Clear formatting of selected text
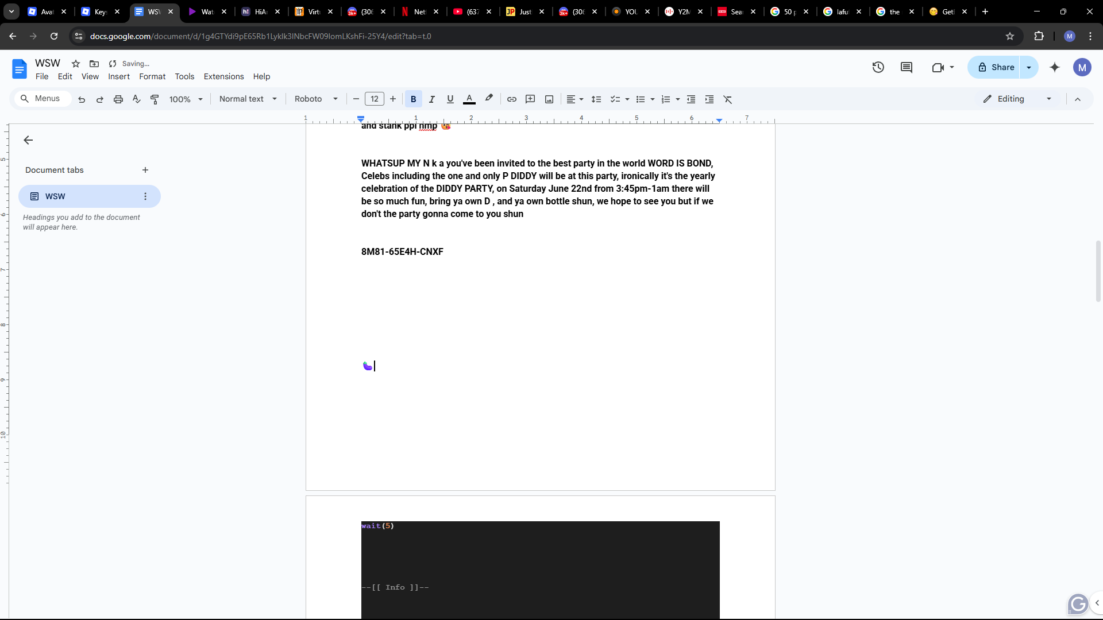1103x620 pixels. click(728, 99)
